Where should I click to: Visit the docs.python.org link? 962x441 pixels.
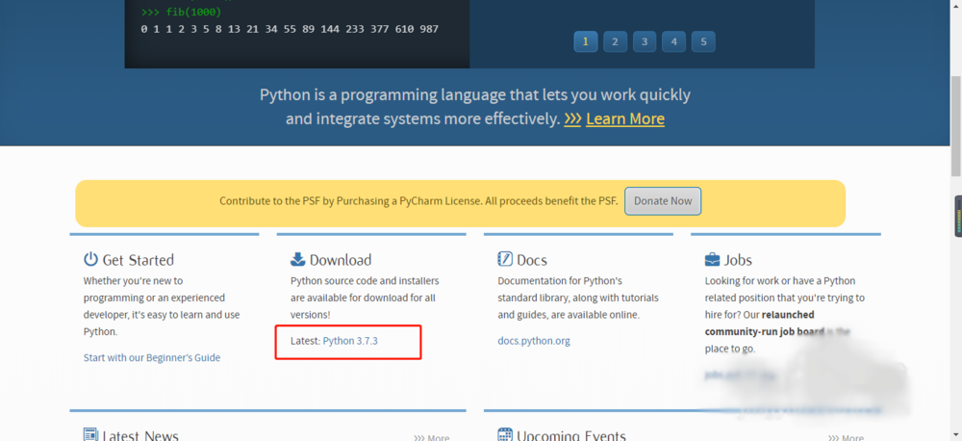[x=534, y=341]
